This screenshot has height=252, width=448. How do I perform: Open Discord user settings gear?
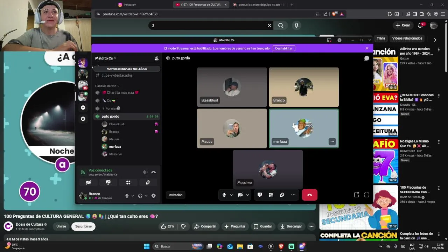[x=153, y=196]
